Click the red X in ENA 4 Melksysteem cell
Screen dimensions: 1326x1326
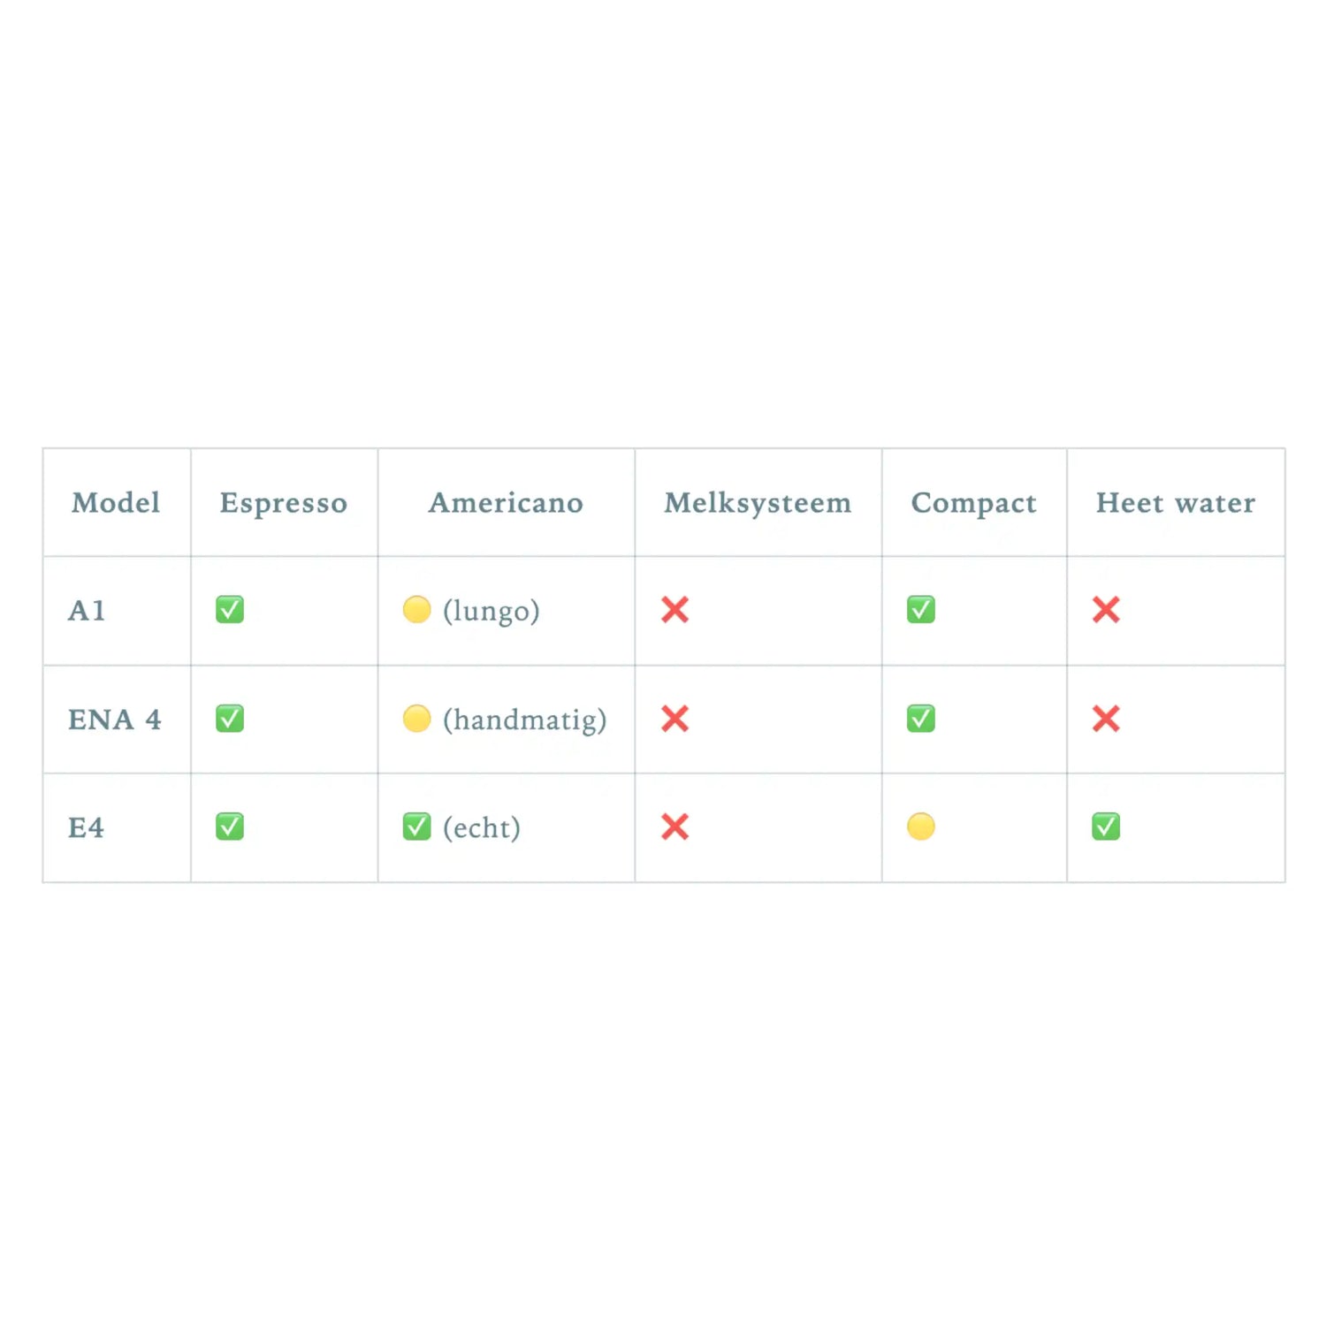674,719
